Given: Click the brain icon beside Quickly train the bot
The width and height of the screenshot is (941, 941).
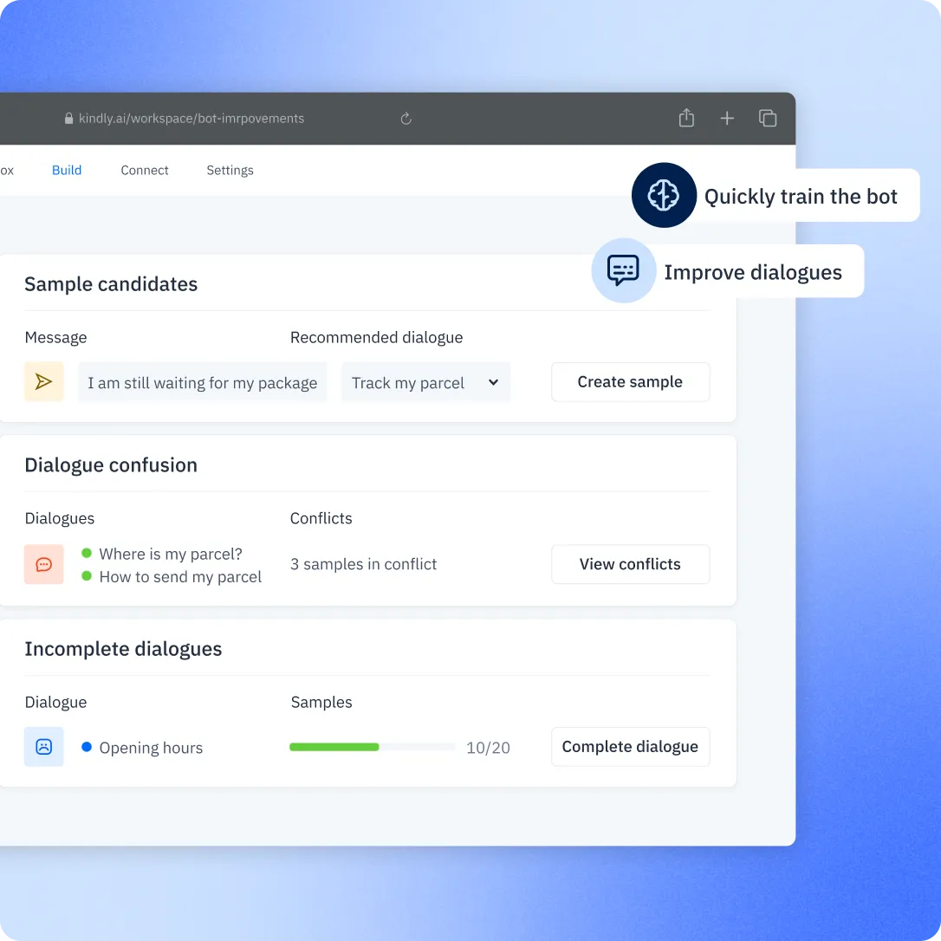Looking at the screenshot, I should [664, 195].
